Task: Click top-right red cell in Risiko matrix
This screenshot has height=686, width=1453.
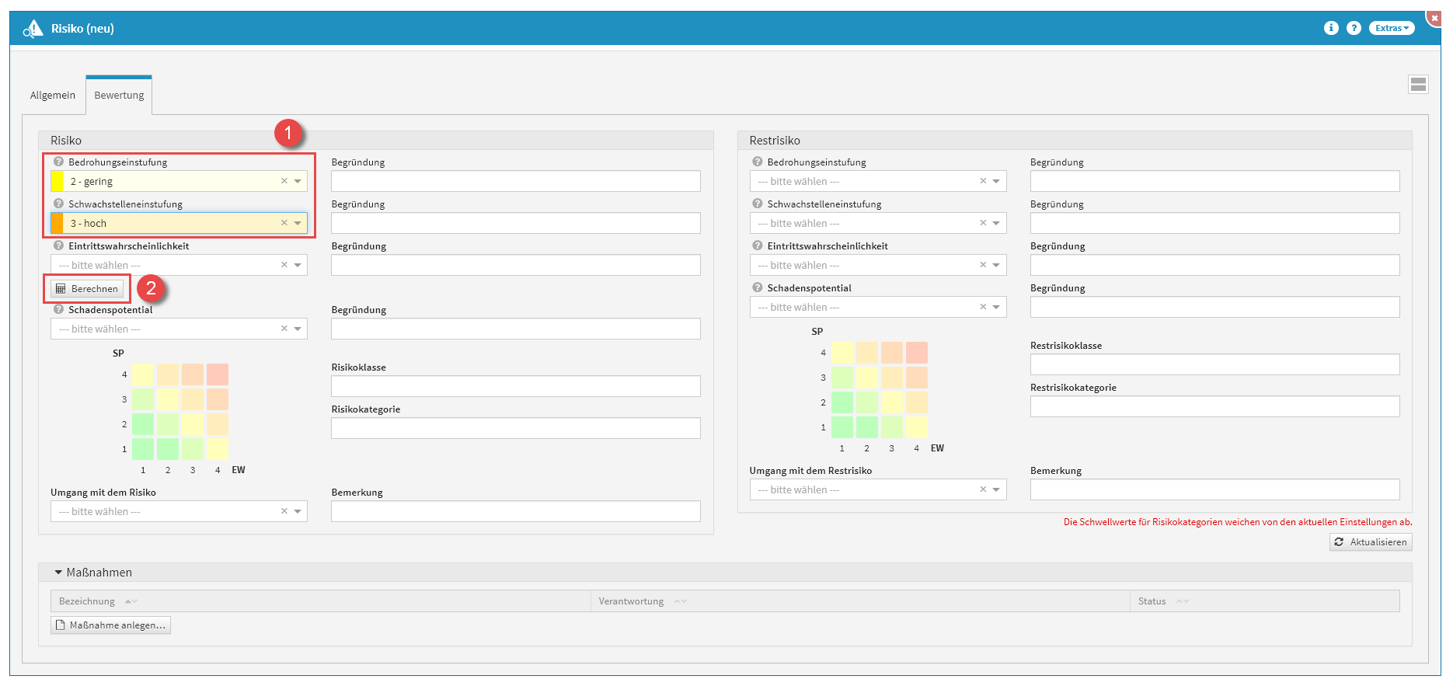Action: pos(218,374)
